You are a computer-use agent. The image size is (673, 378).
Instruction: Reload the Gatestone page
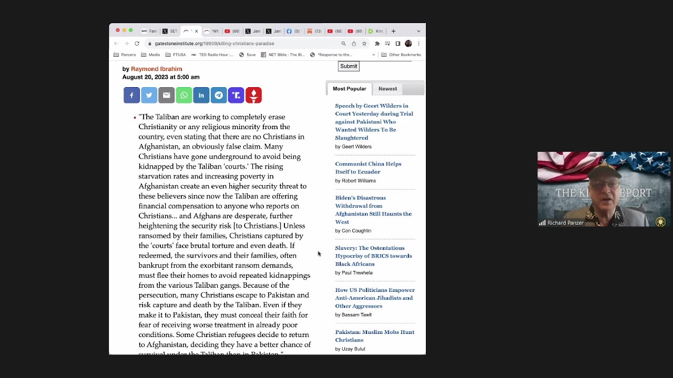coord(137,44)
